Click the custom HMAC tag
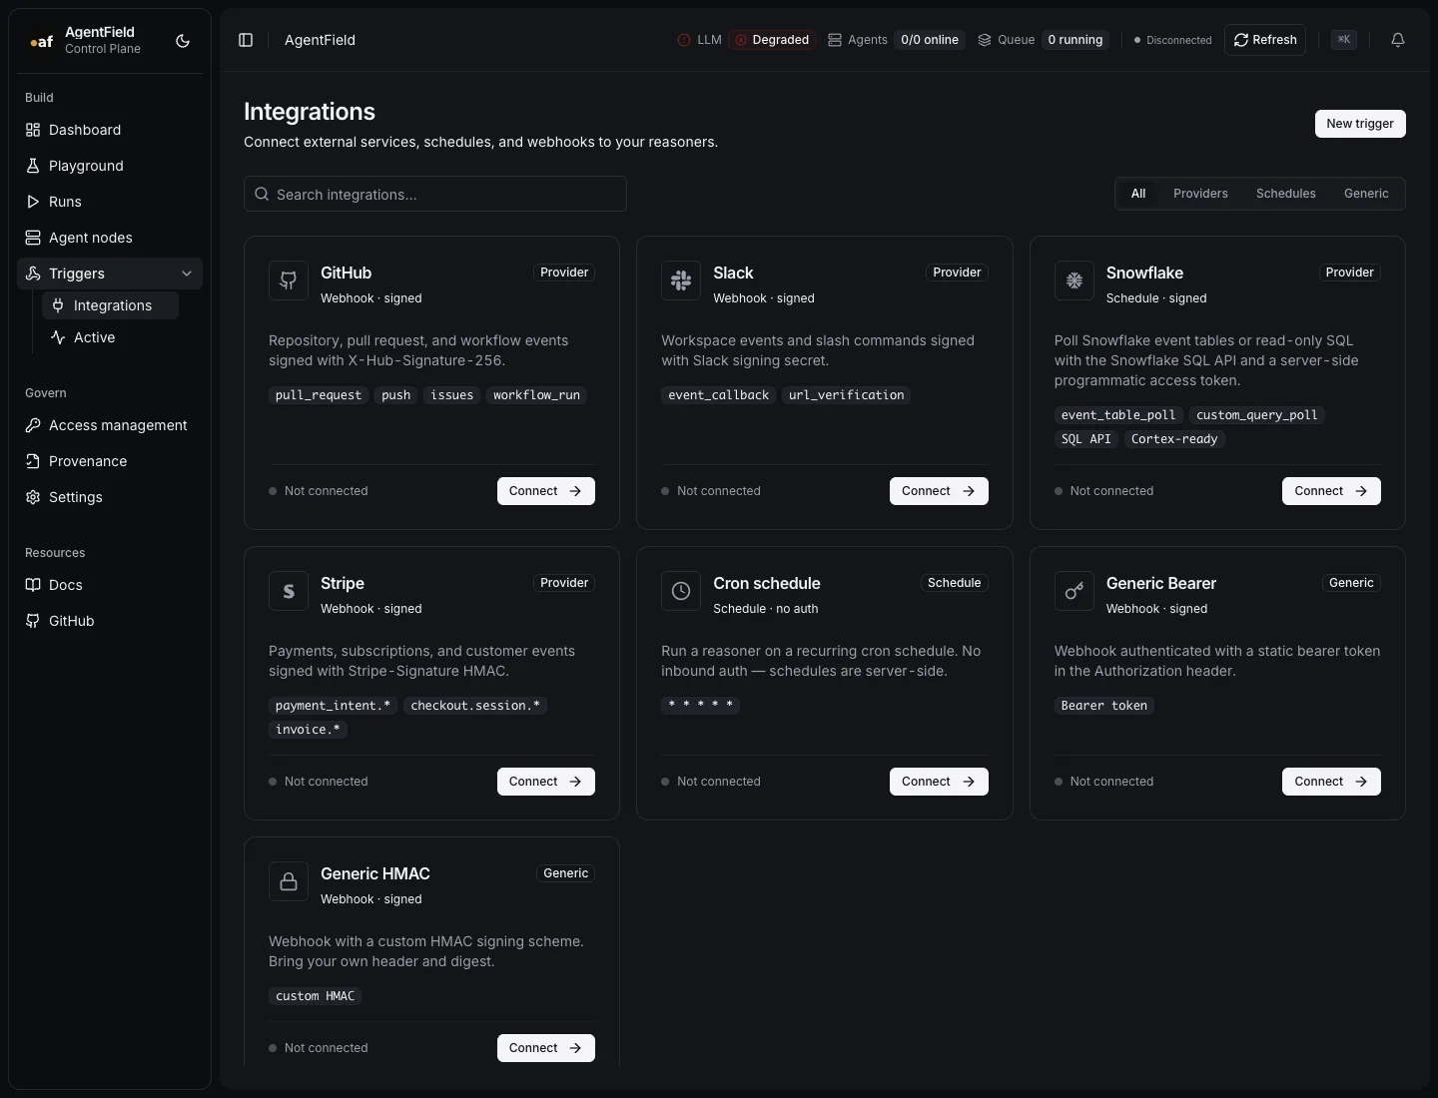1438x1098 pixels. pos(316,996)
